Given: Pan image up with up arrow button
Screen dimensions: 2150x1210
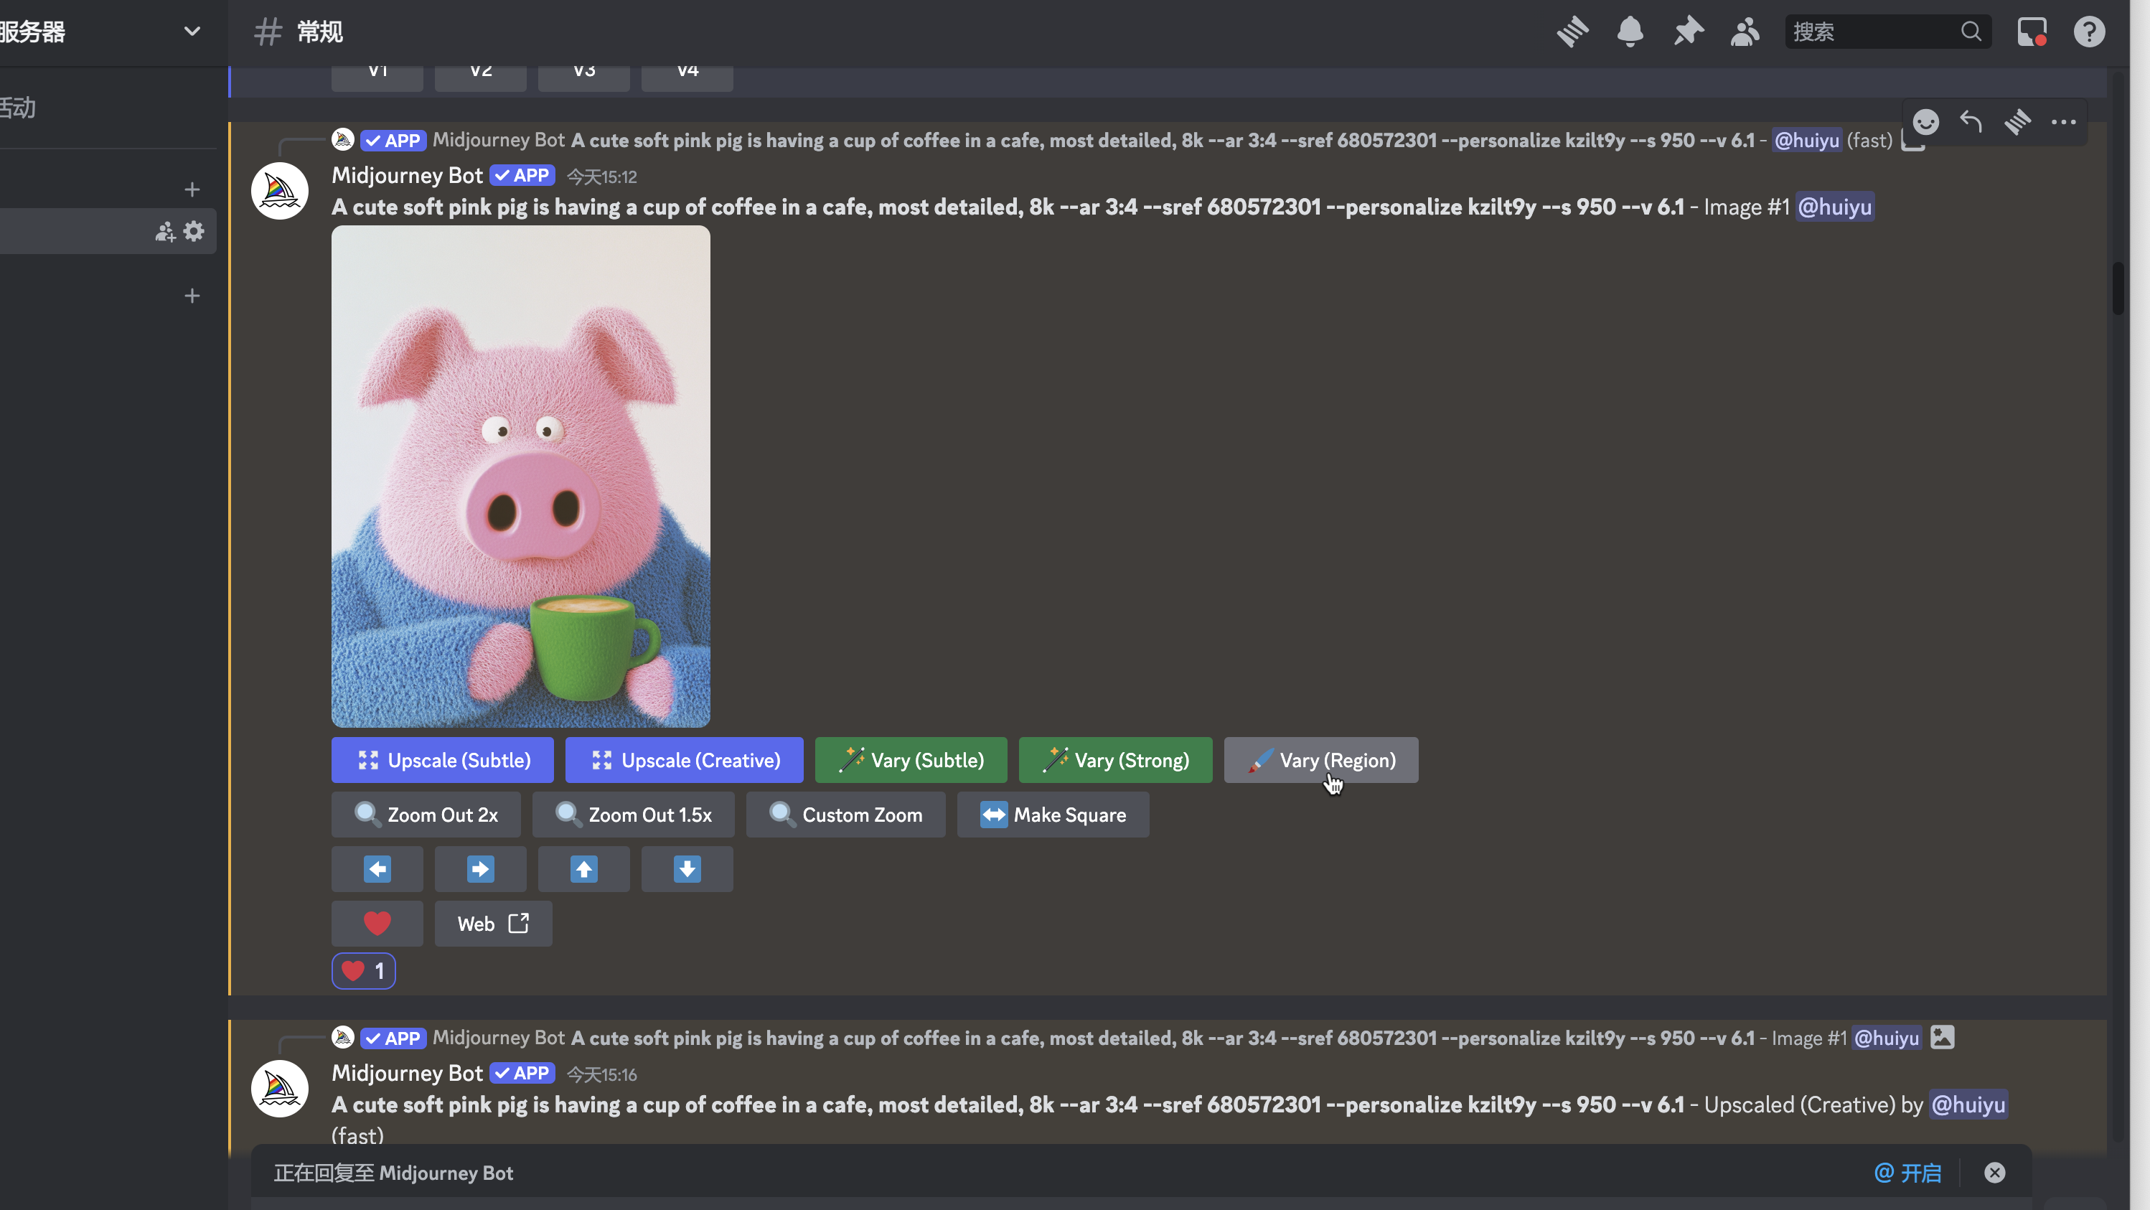Looking at the screenshot, I should (583, 868).
